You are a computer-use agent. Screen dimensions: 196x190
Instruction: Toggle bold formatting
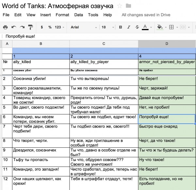pyautogui.click(x=121, y=27)
